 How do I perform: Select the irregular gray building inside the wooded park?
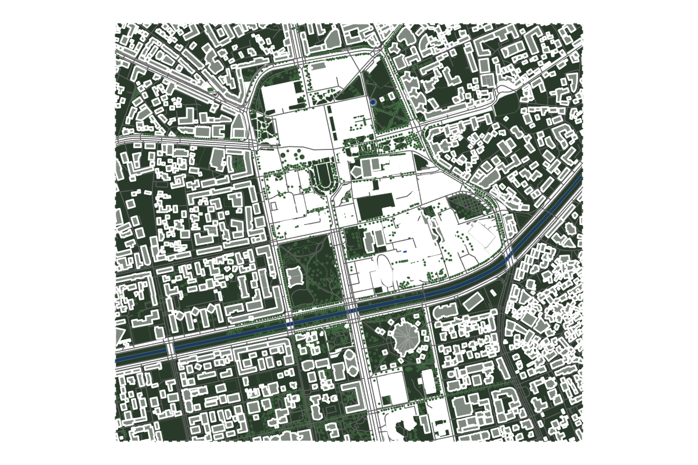point(295,276)
